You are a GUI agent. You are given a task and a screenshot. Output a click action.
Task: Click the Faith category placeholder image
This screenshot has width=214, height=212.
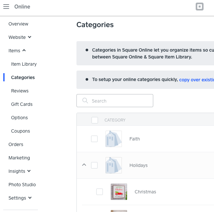tap(113, 139)
